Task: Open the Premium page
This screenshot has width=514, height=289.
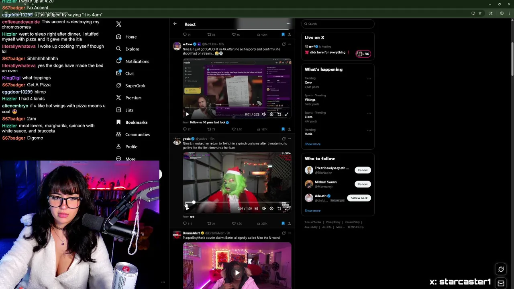Action: 128,98
